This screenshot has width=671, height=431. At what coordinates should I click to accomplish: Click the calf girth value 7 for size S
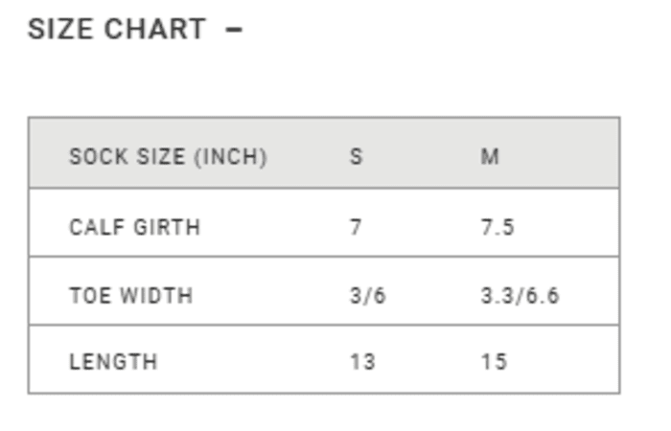[x=356, y=227]
